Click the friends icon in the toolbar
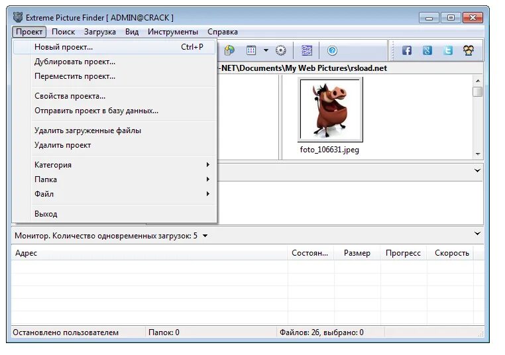The width and height of the screenshot is (505, 355). (x=469, y=50)
